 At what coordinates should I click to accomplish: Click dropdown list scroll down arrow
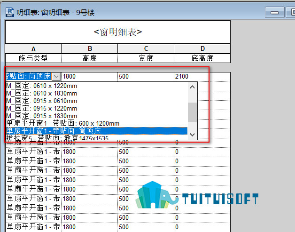pyautogui.click(x=192, y=135)
